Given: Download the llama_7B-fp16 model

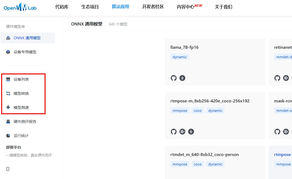Looking at the screenshot, I should [x=182, y=78].
